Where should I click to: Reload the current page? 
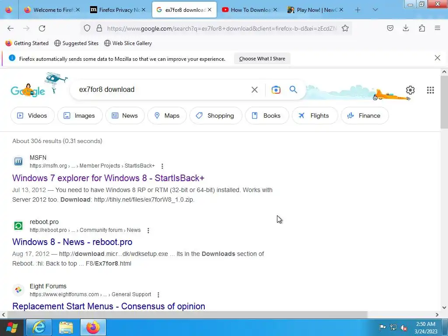click(x=42, y=28)
